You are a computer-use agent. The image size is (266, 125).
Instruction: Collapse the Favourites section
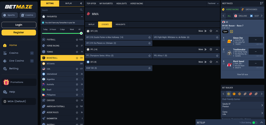coord(82,17)
